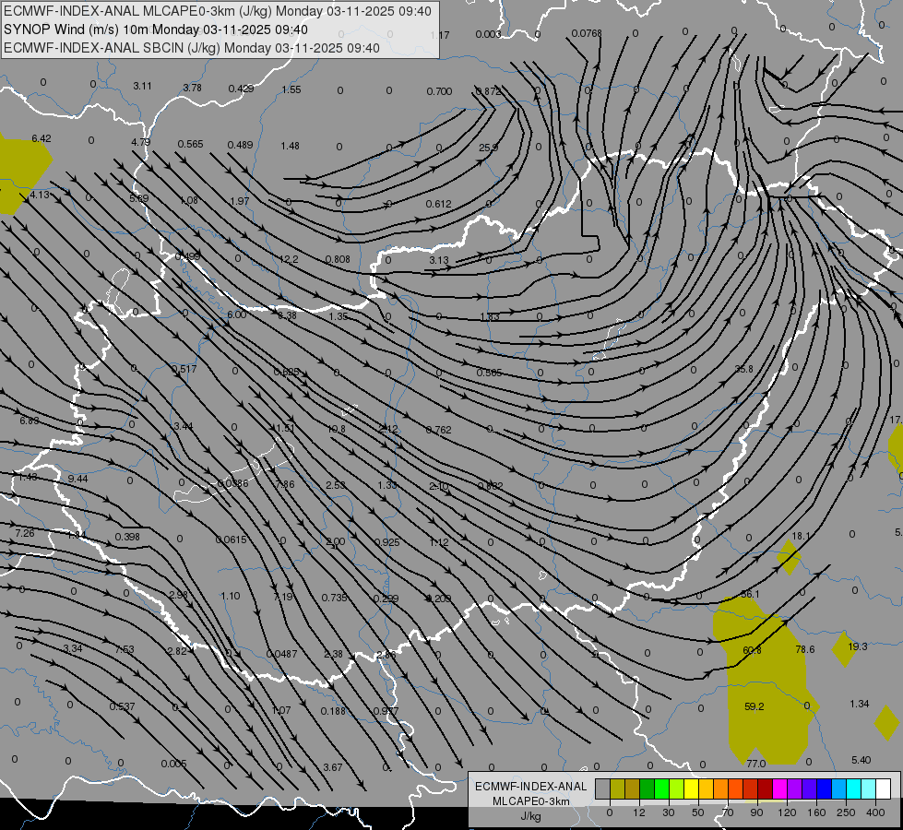Click the map value '3.11'
This screenshot has width=903, height=830.
click(x=142, y=86)
